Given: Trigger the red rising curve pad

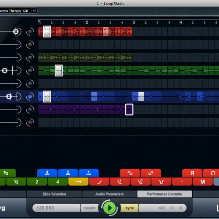Looking at the screenshot, I should 99,182.
